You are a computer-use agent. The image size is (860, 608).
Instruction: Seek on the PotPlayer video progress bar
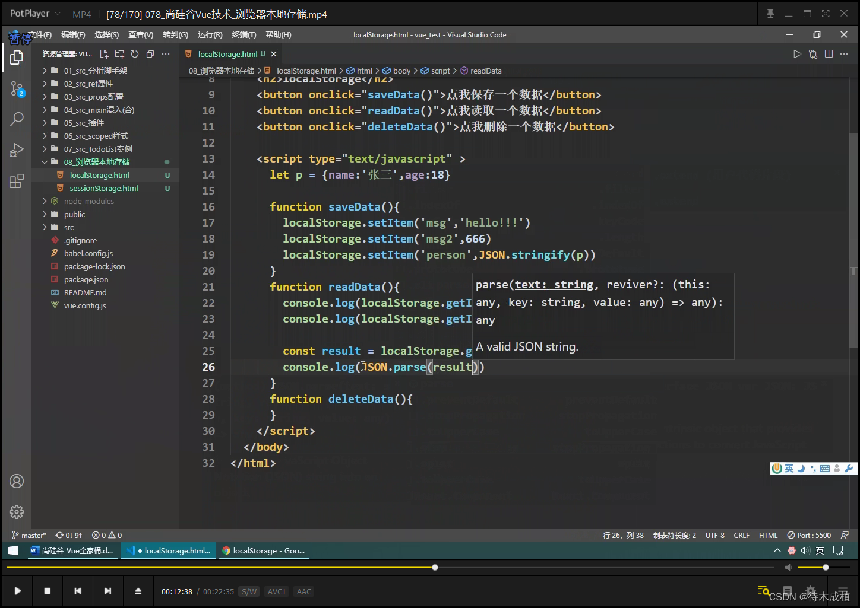tap(390, 568)
